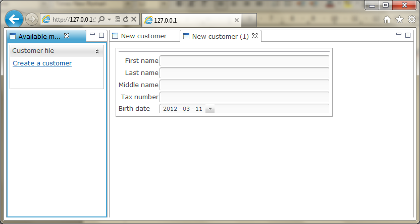Collapse the Customer file section
This screenshot has width=420, height=224.
[97, 51]
